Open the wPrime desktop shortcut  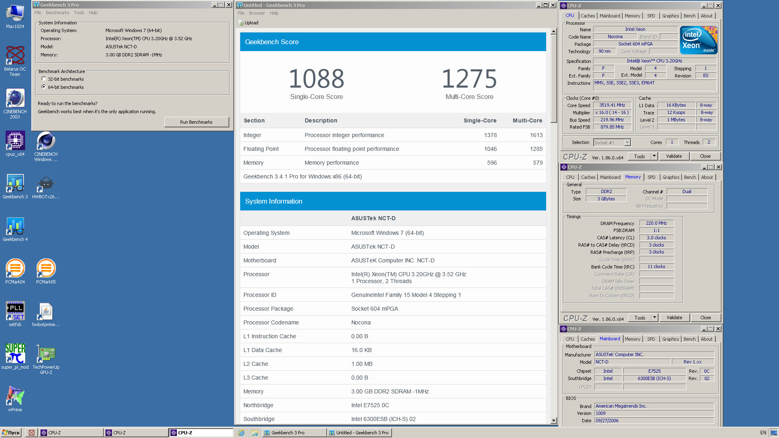pos(15,399)
